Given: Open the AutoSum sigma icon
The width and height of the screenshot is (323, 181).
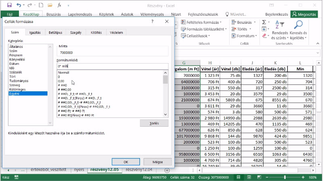Looking at the screenshot, I should (x=264, y=22).
